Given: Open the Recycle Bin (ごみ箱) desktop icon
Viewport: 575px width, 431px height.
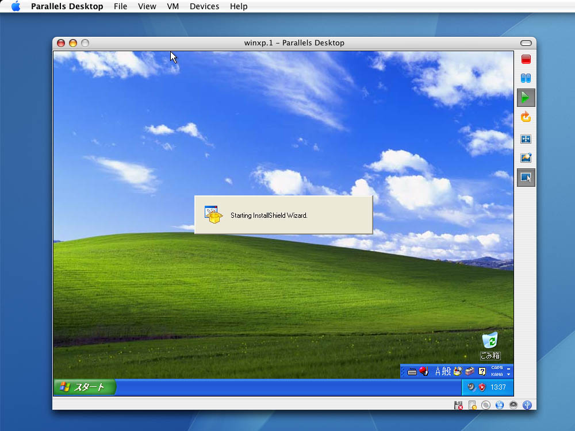Looking at the screenshot, I should 490,345.
